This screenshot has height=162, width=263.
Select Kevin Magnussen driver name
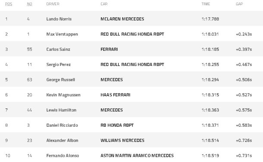coord(63,95)
